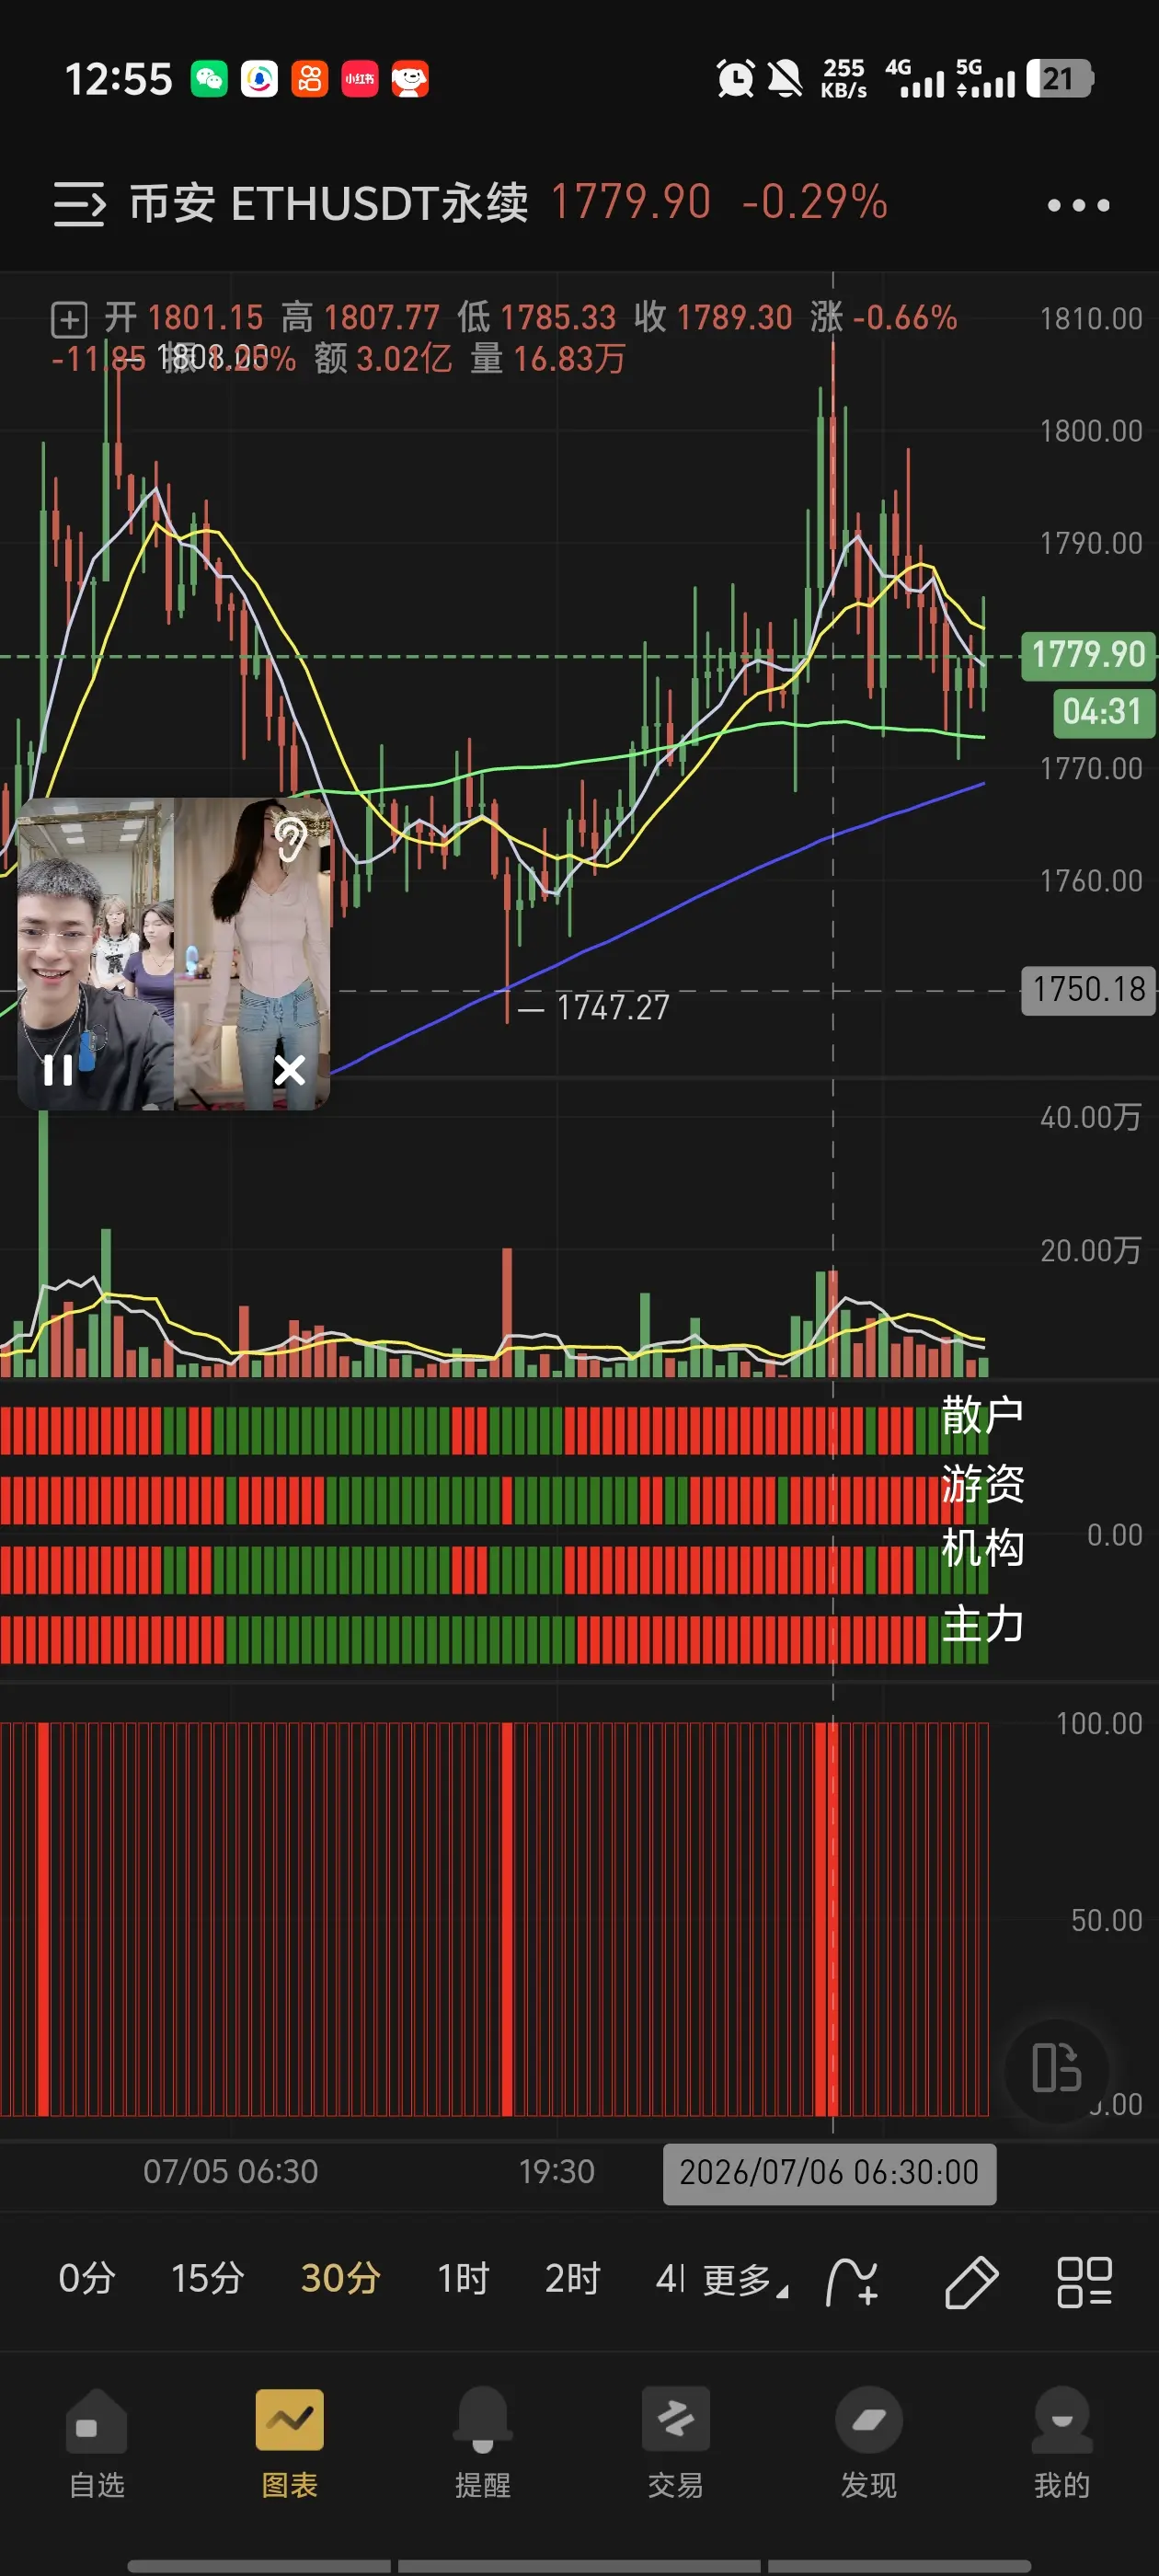Tap the battery indicator showing 21

(x=1060, y=78)
